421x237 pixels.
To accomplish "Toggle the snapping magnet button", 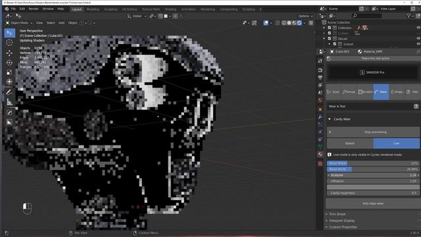I will [161, 16].
